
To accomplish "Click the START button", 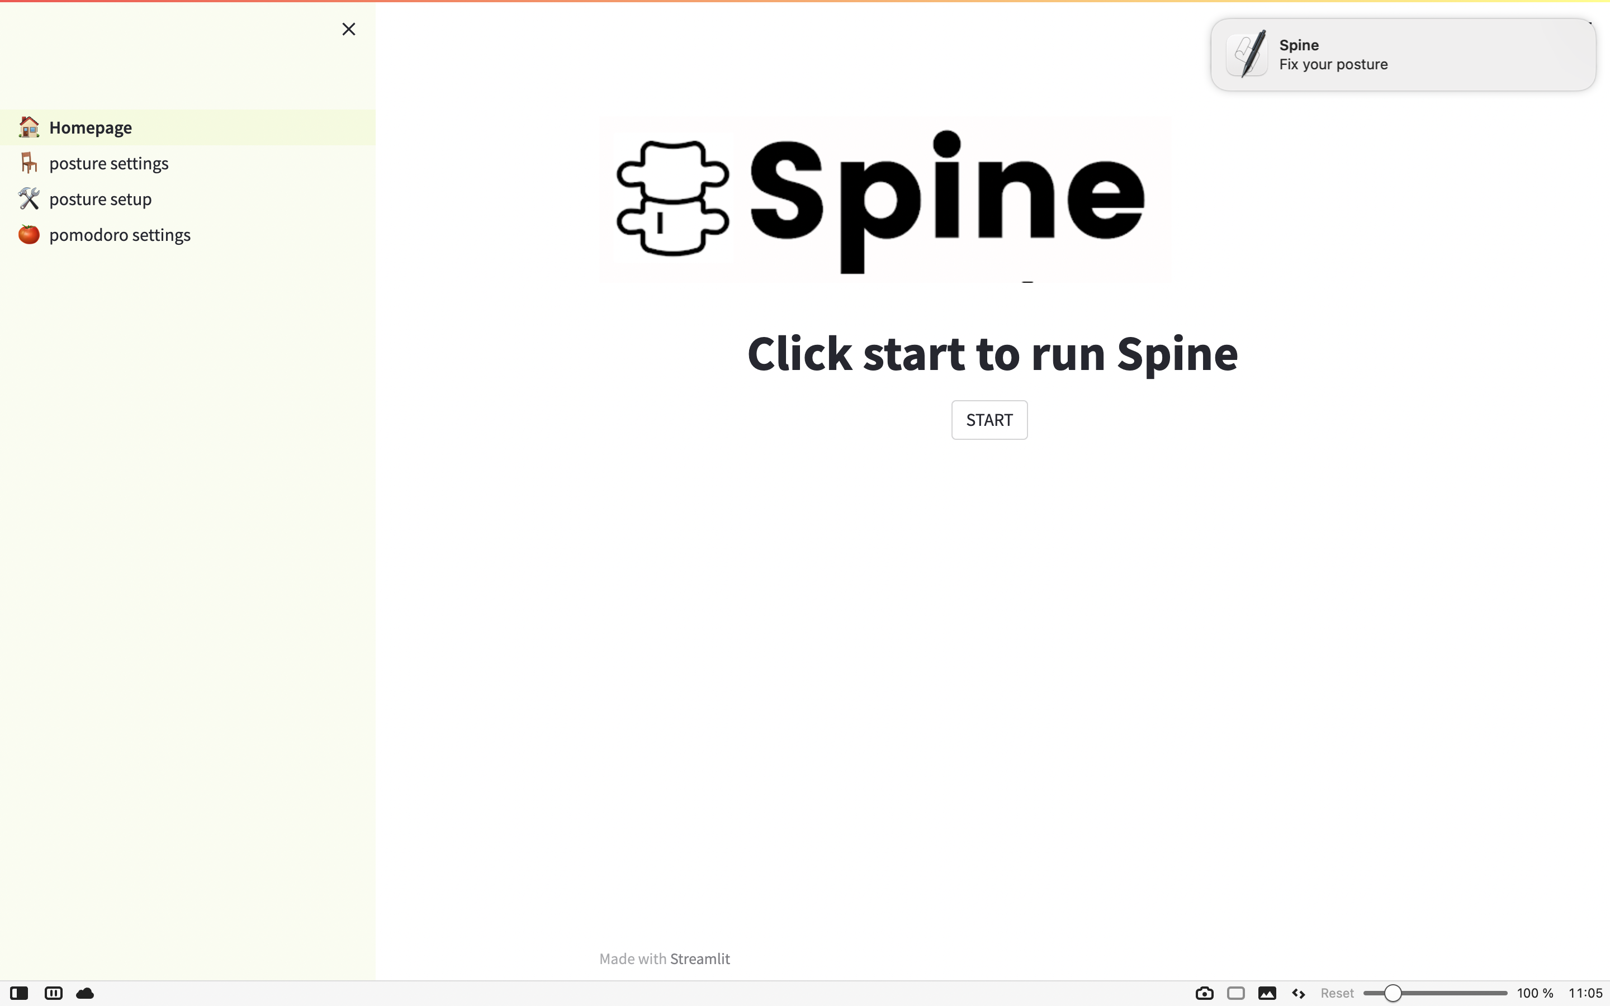I will pos(988,420).
